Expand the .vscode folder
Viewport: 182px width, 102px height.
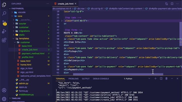22,12
